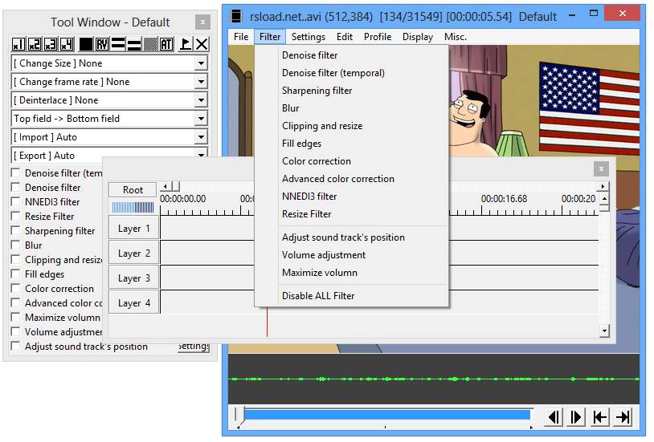Click the Root button in timeline
Screen dimensions: 654x442
[133, 190]
